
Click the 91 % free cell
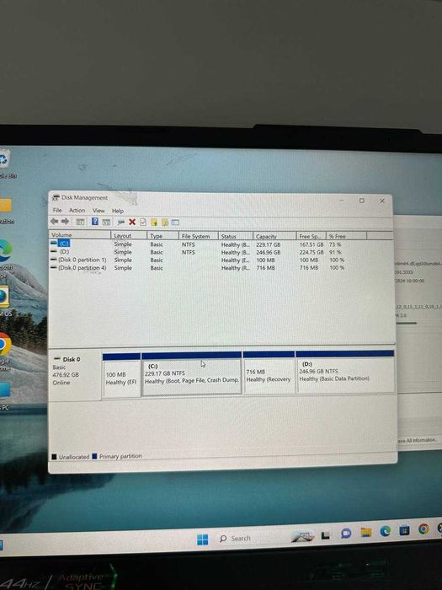pyautogui.click(x=335, y=253)
